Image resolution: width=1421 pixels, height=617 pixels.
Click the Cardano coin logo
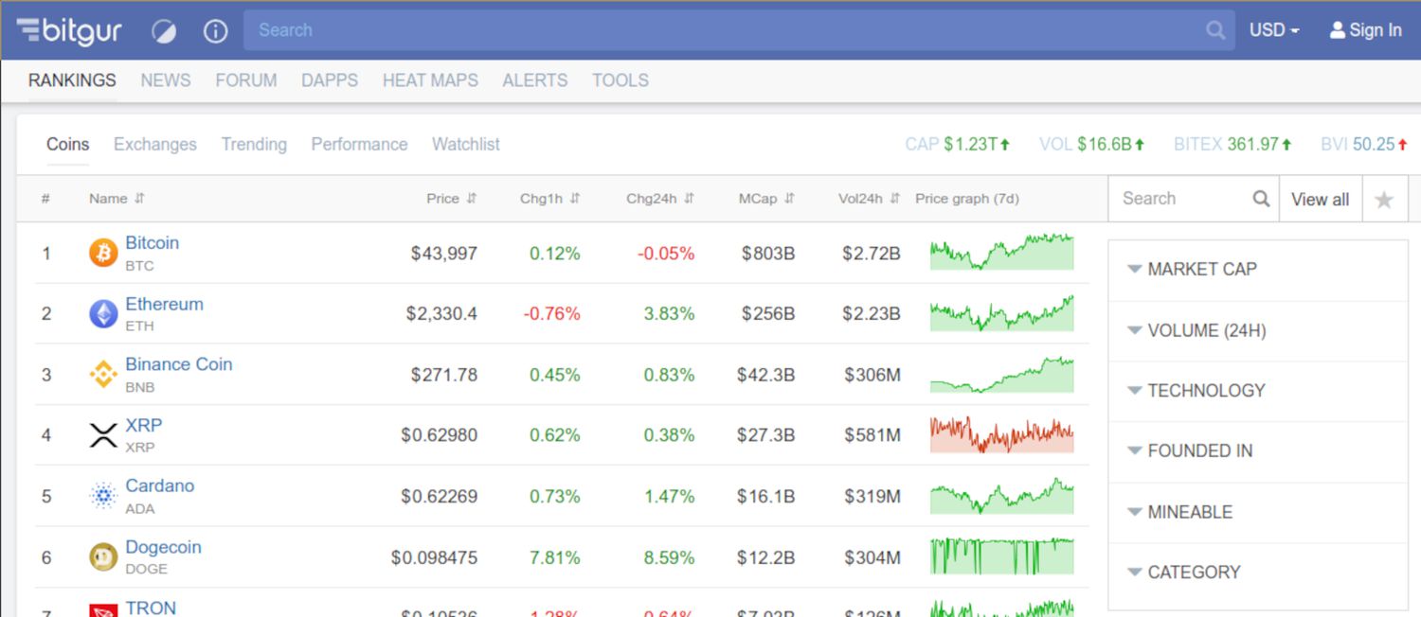[103, 496]
